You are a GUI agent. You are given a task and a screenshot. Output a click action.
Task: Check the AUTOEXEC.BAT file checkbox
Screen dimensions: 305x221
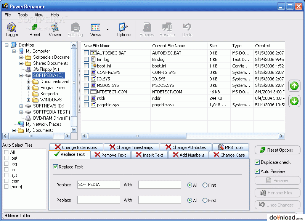(87, 53)
